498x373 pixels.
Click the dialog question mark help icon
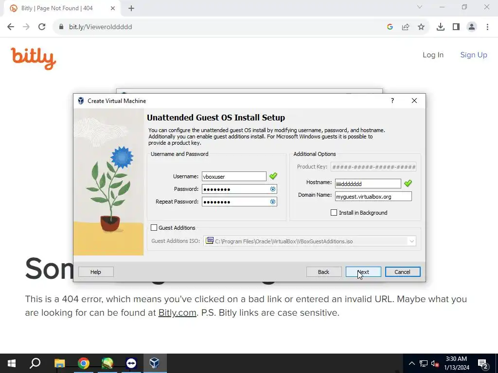point(392,101)
